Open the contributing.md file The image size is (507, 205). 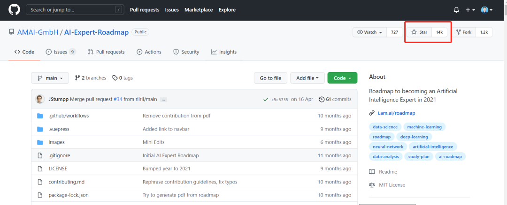pos(67,182)
